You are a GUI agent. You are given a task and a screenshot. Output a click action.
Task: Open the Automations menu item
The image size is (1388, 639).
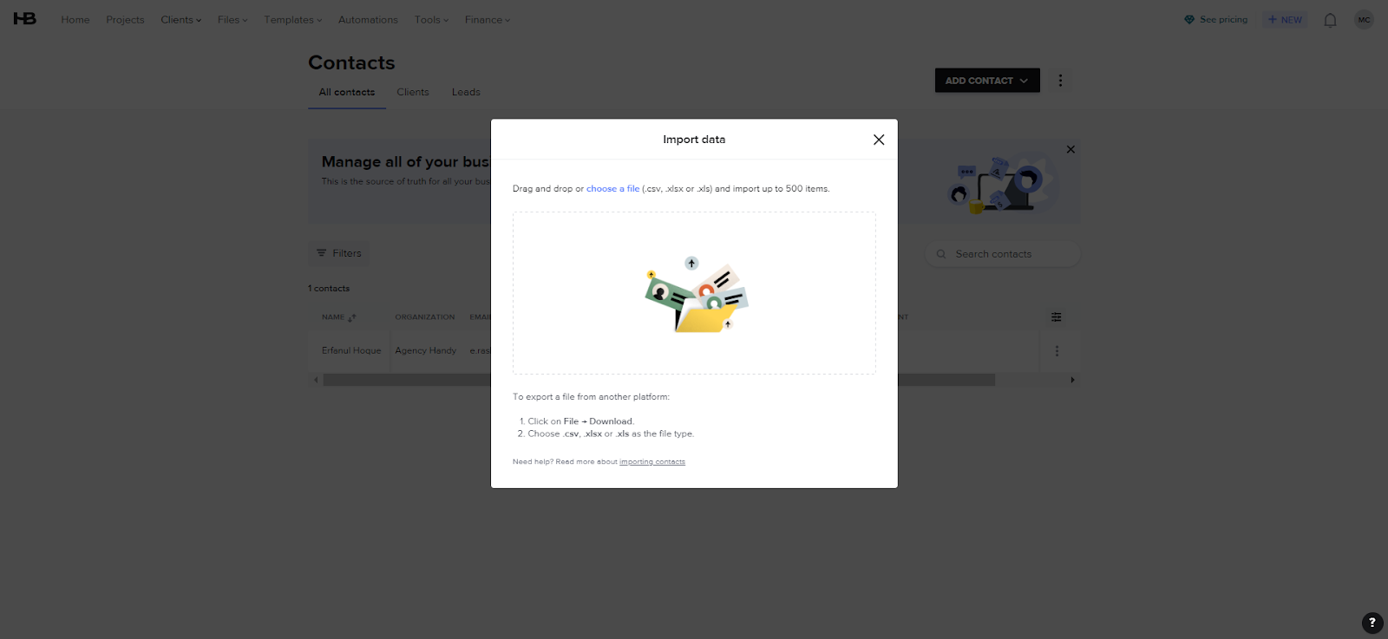pos(368,19)
